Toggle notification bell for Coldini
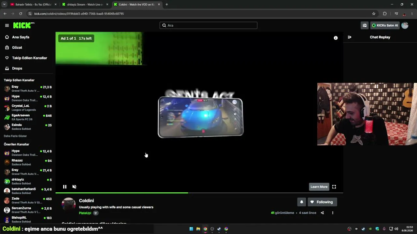 tap(302, 202)
